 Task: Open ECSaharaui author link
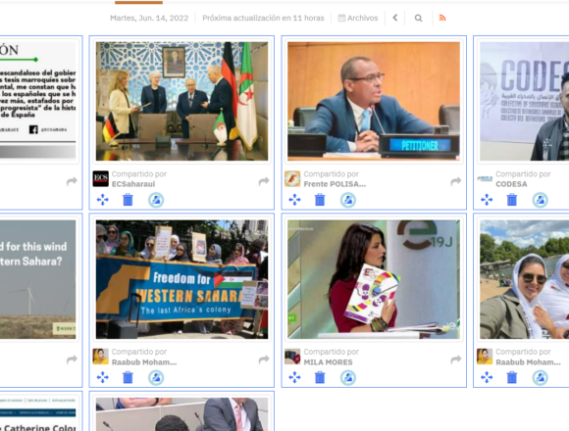pyautogui.click(x=133, y=184)
